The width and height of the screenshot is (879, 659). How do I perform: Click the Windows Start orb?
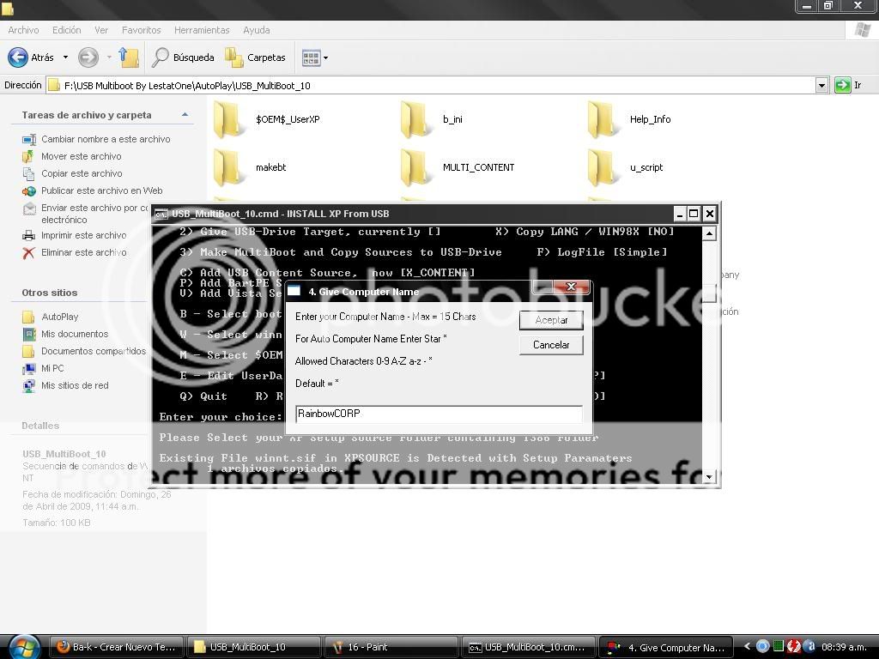pos(23,646)
